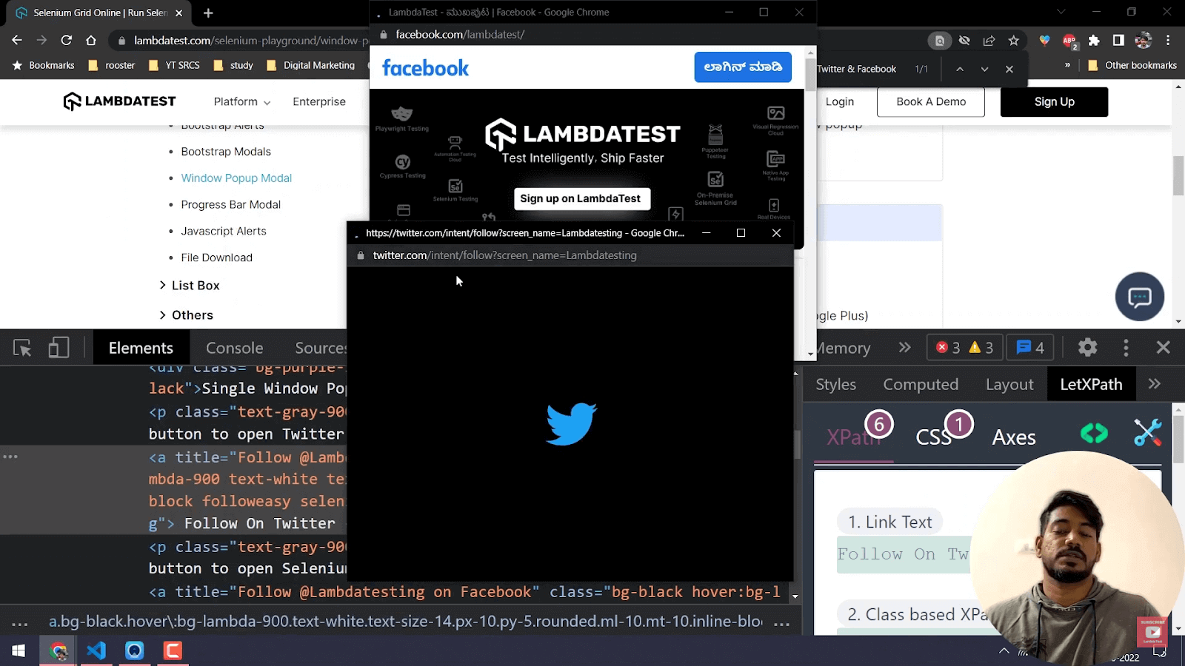
Task: Expand the more tabs chevron in DevTools
Action: (x=905, y=347)
